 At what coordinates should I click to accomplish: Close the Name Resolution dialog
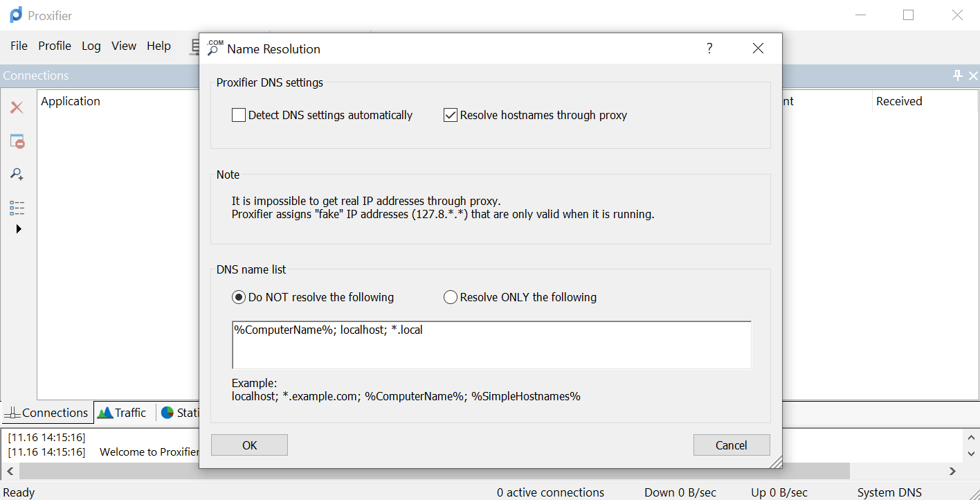pos(758,48)
